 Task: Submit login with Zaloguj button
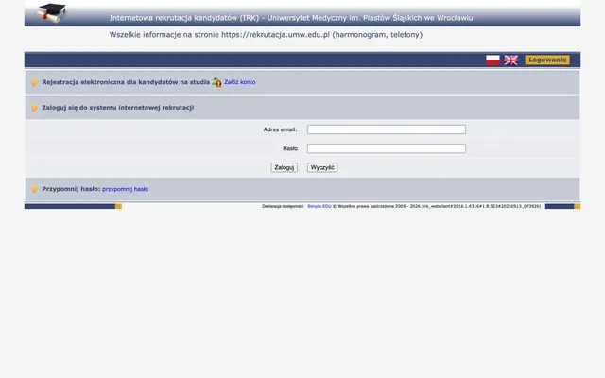click(284, 167)
